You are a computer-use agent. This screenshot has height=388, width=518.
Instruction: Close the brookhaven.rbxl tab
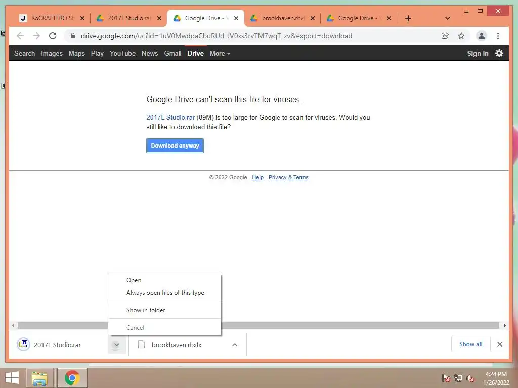coord(313,18)
